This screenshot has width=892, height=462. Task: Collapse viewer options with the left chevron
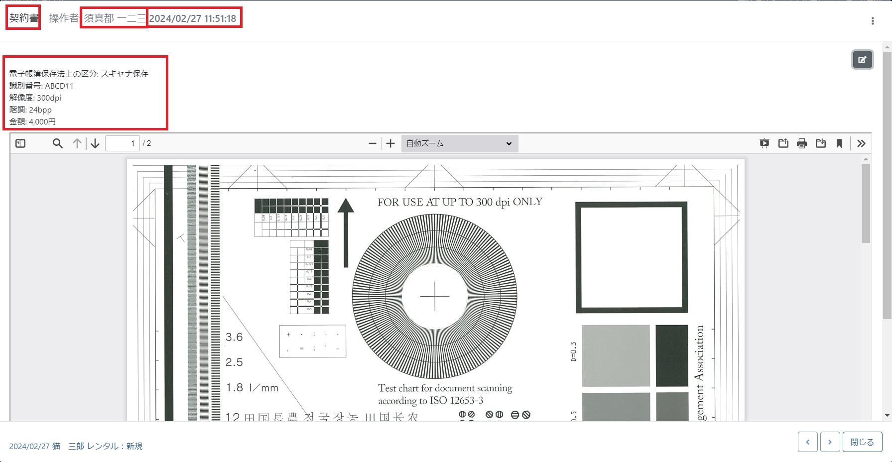coord(808,442)
